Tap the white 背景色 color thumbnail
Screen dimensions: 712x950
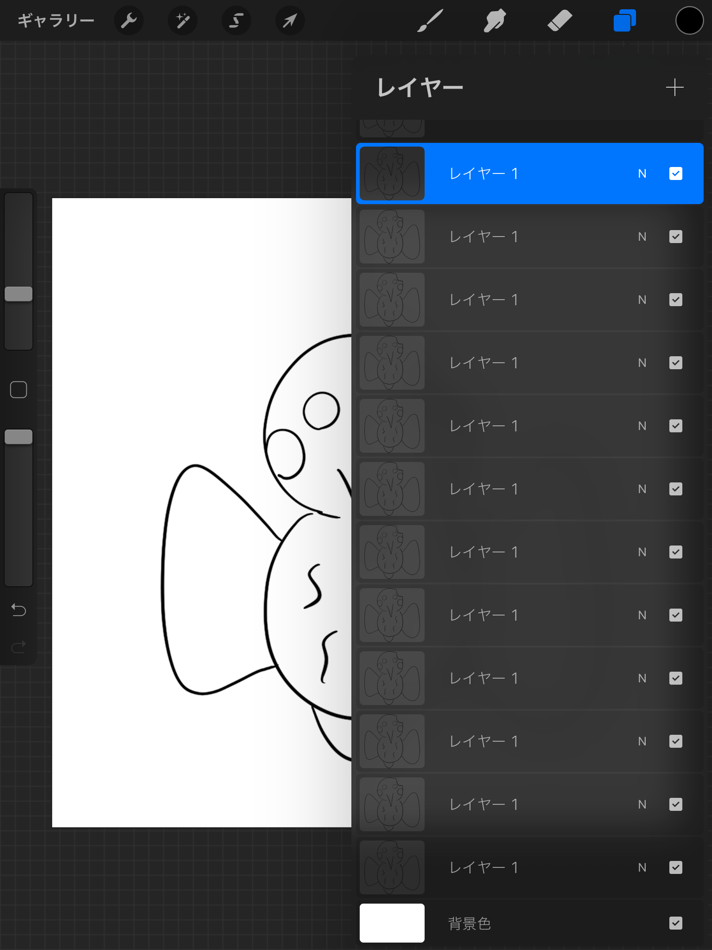[x=392, y=923]
